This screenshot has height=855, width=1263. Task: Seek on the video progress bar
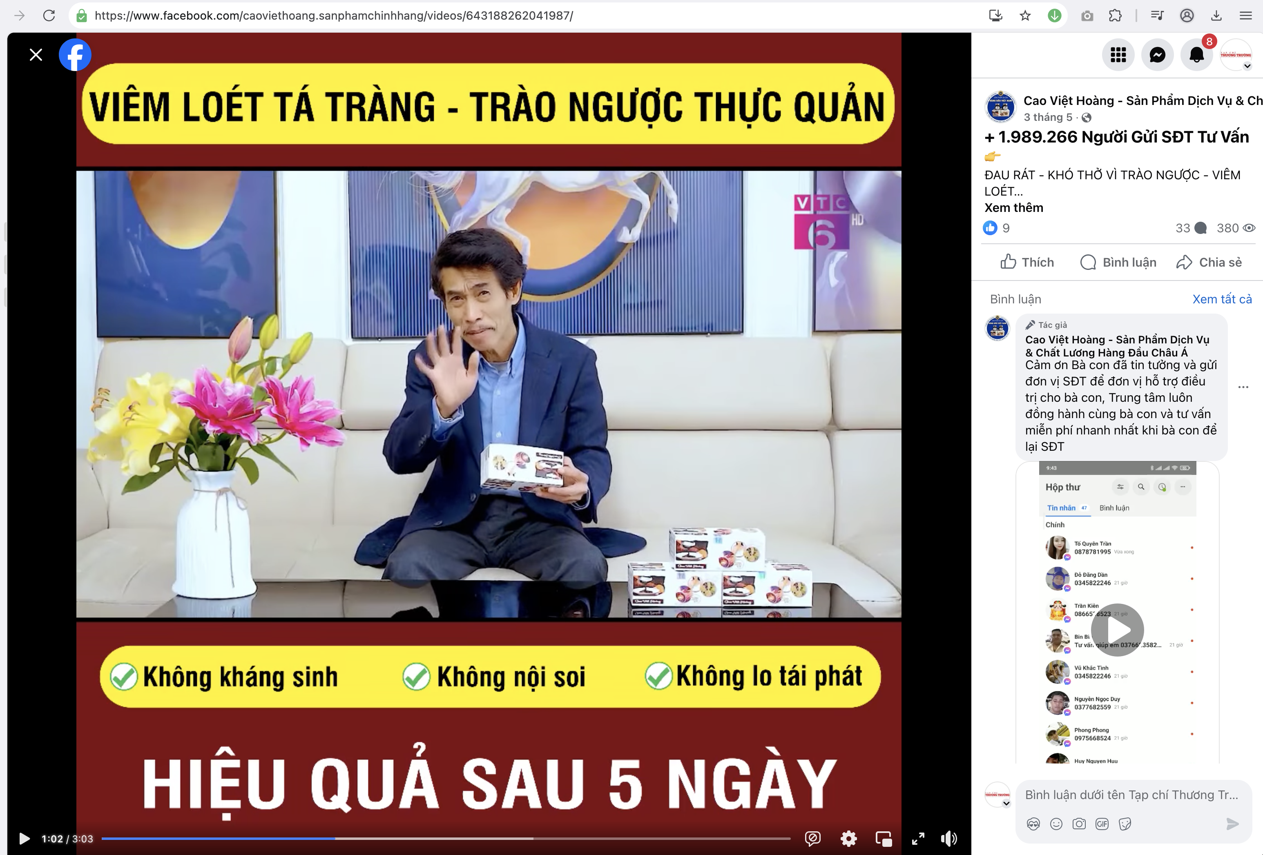point(446,839)
